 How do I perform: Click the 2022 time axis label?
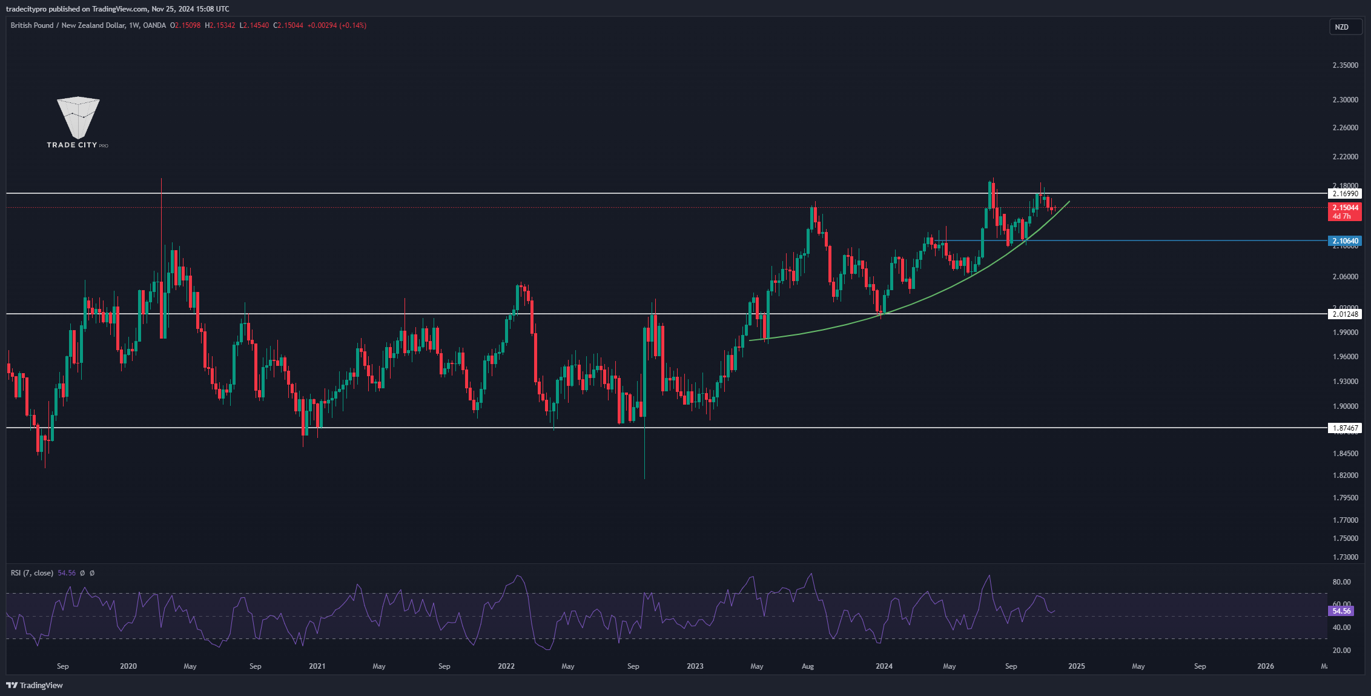506,666
